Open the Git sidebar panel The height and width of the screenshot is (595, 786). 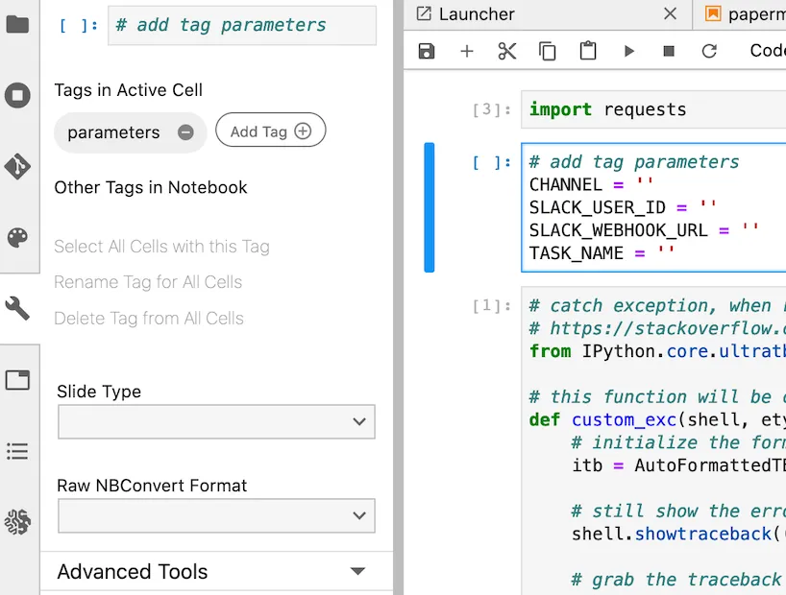tap(17, 166)
